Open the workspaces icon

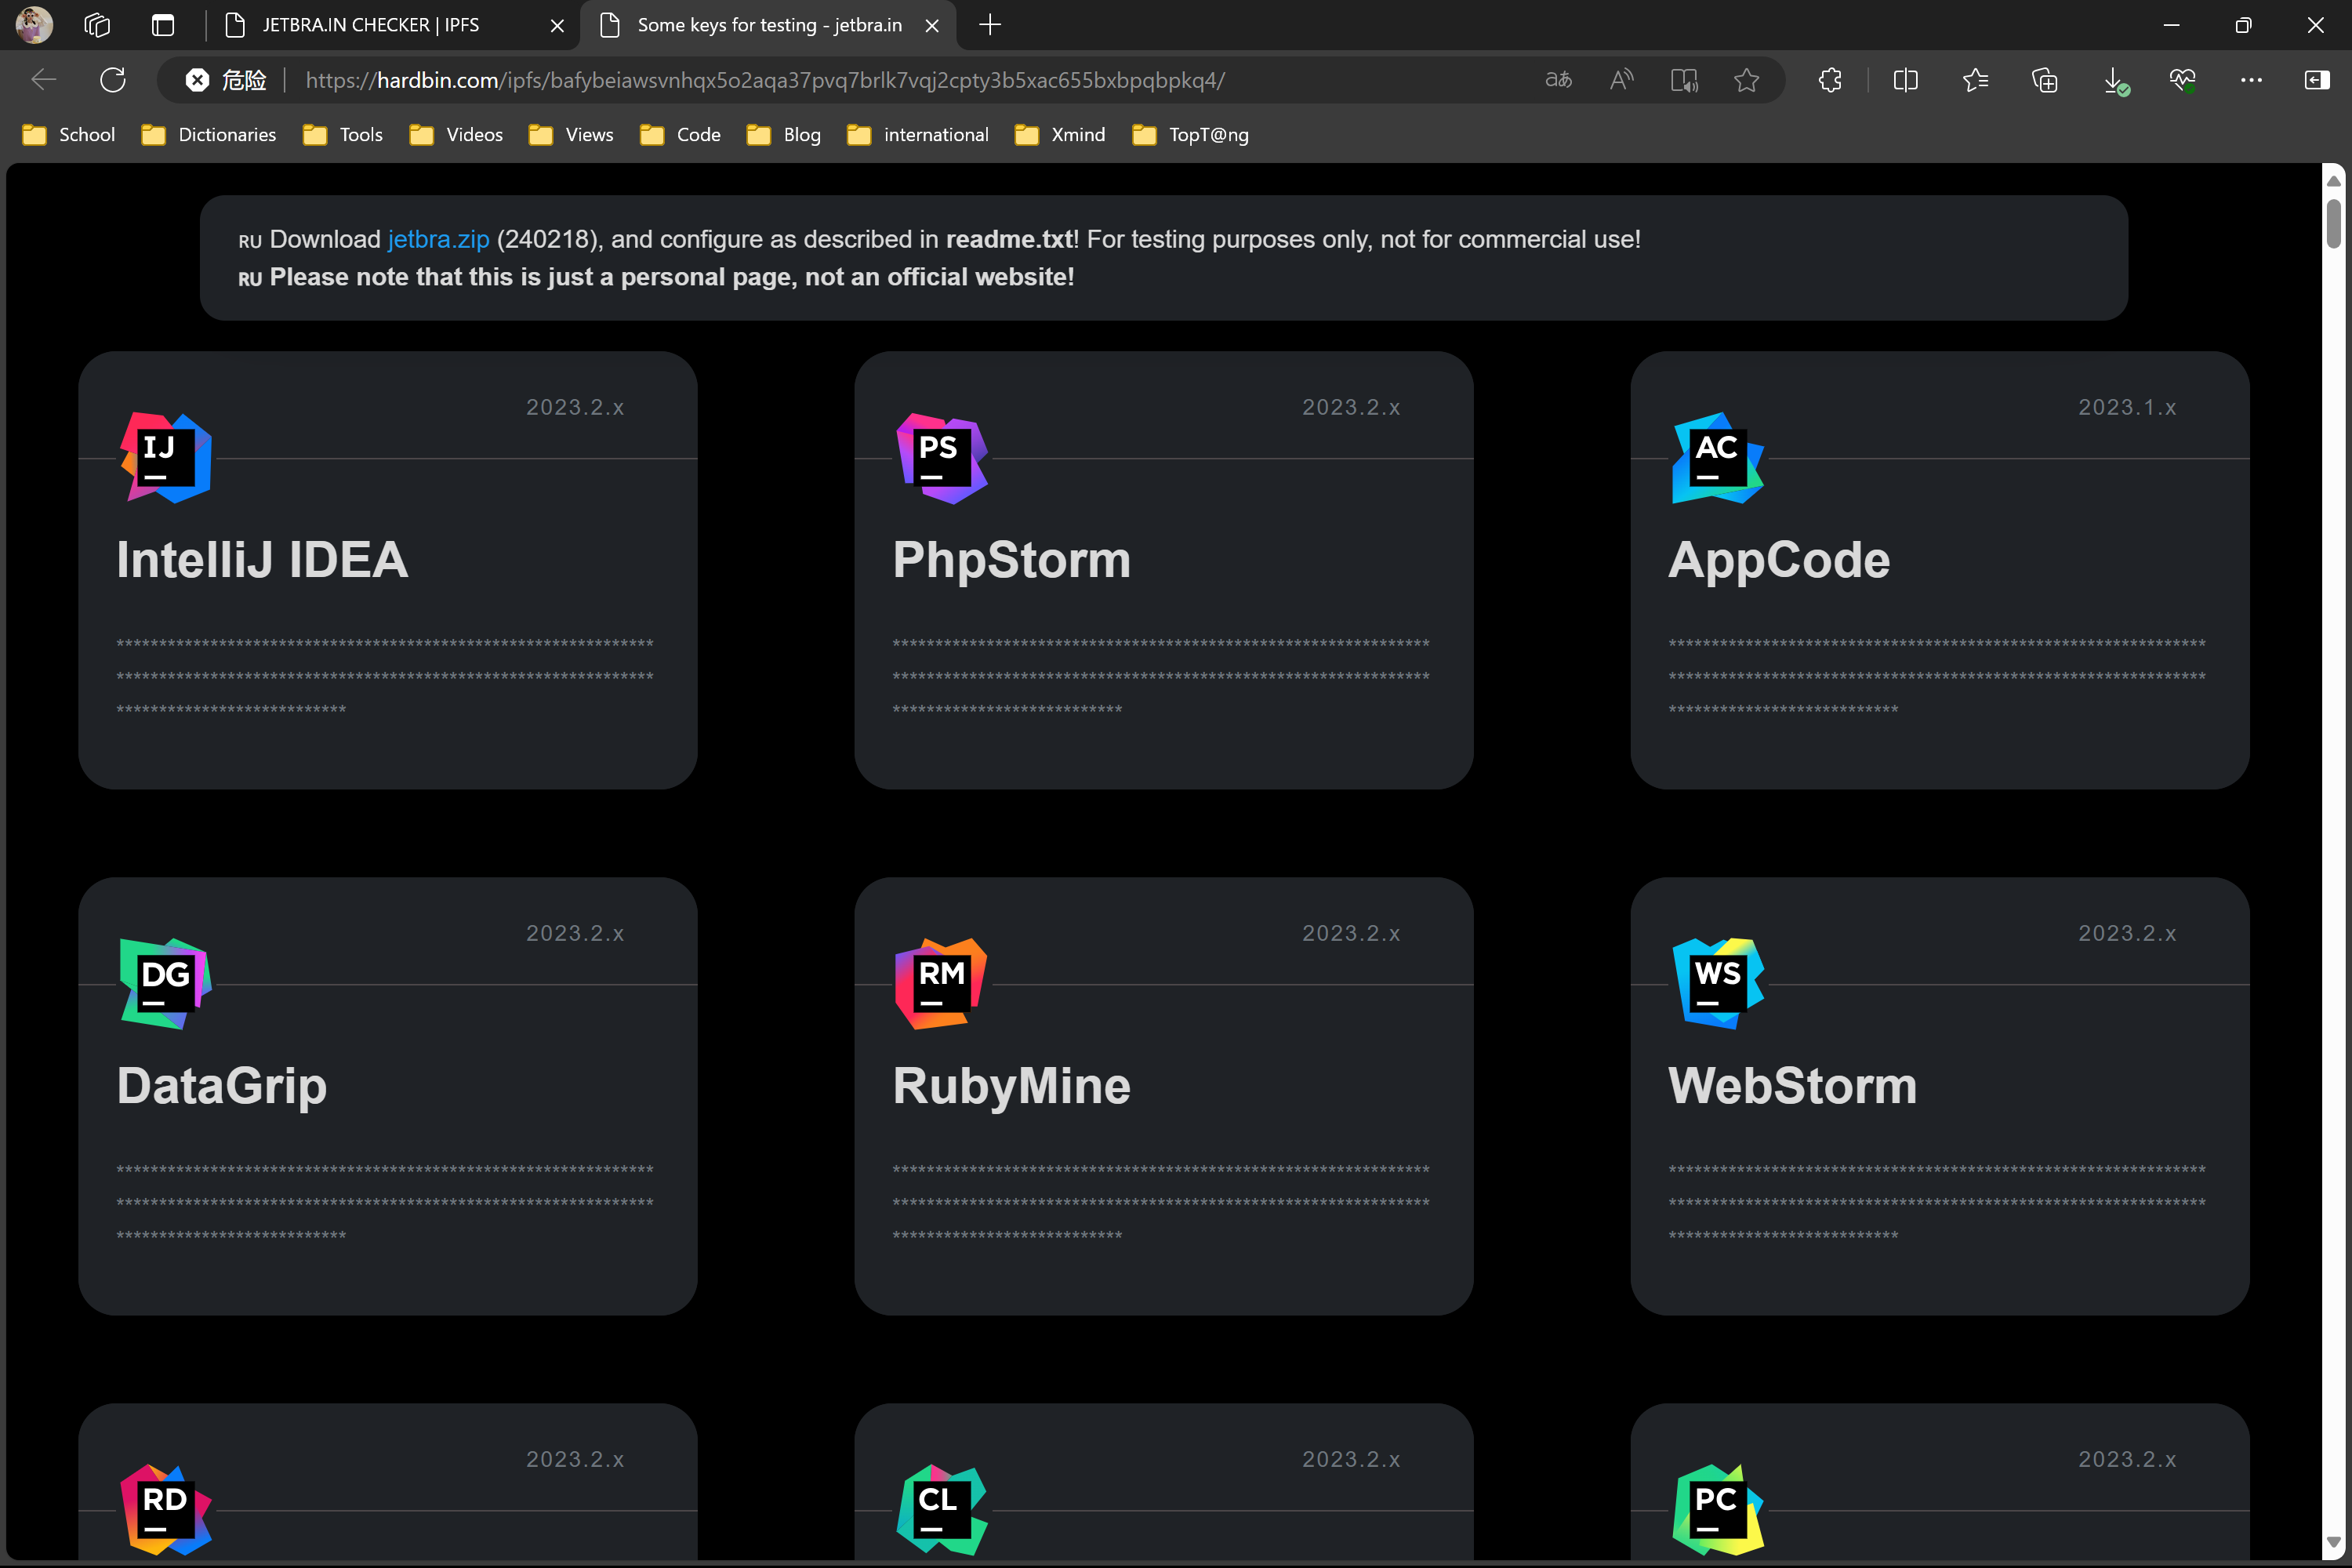click(97, 25)
